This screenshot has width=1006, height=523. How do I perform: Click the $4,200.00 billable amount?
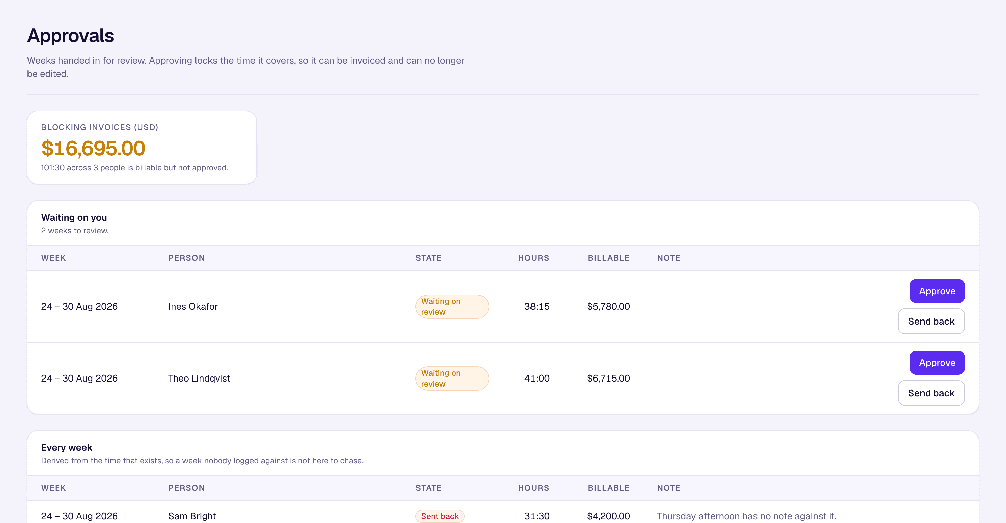[x=608, y=516]
